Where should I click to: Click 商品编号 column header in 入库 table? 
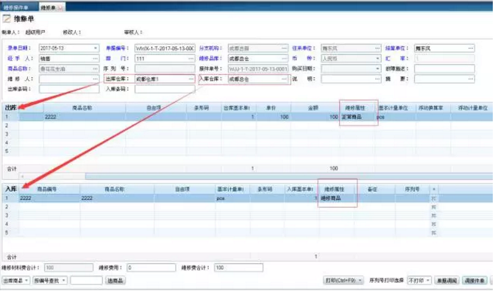point(47,189)
